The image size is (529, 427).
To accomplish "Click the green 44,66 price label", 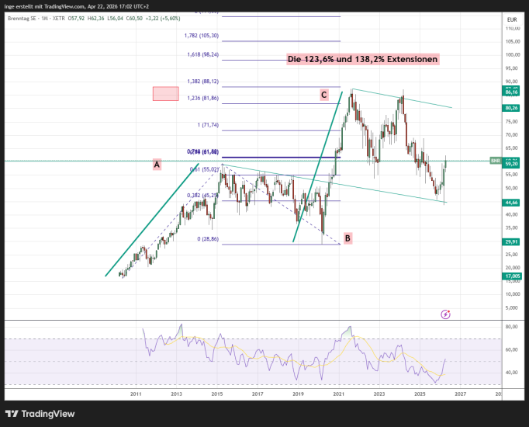I will click(x=511, y=201).
